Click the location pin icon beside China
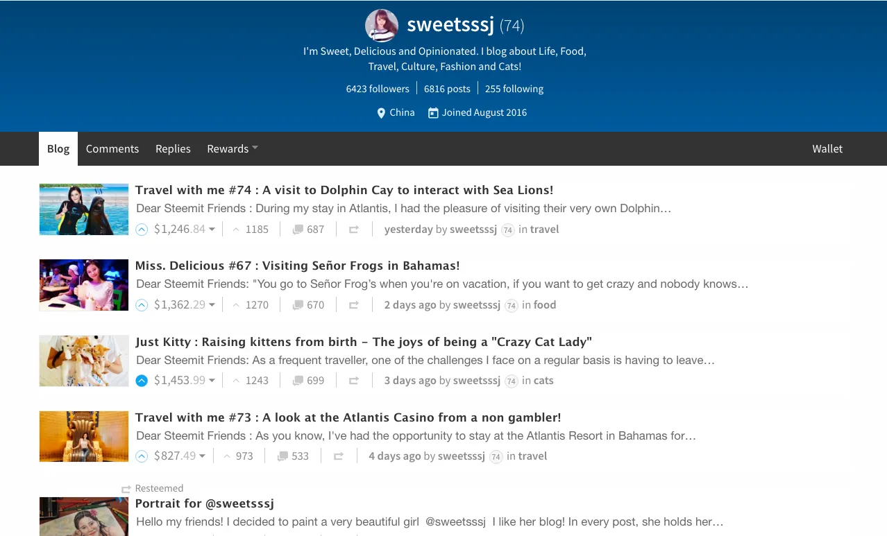This screenshot has width=887, height=536. pos(381,113)
